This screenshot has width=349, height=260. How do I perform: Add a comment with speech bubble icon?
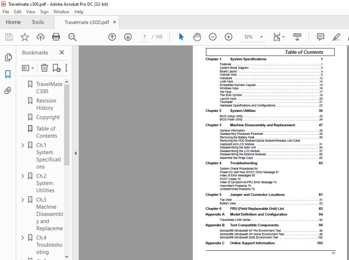pos(321,37)
